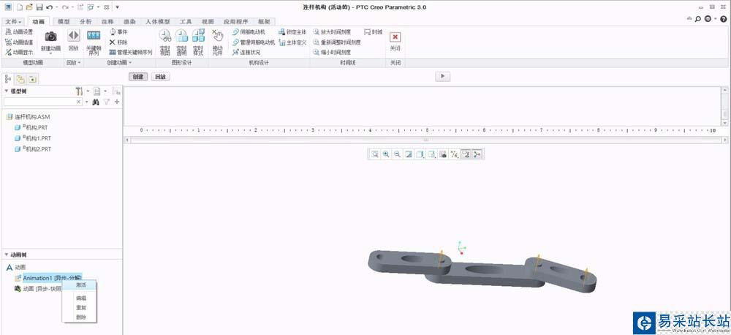This screenshot has width=731, height=335.
Task: Choose 激活 in the context menu
Action: (x=80, y=285)
